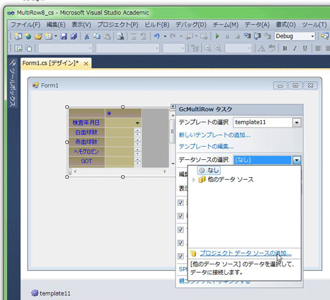
Task: Click the 白血球数 cell spin up button
Action: pyautogui.click(x=137, y=130)
